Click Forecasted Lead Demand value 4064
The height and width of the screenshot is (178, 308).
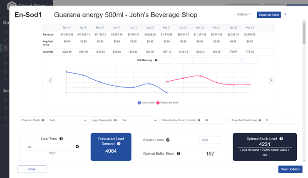(111, 151)
